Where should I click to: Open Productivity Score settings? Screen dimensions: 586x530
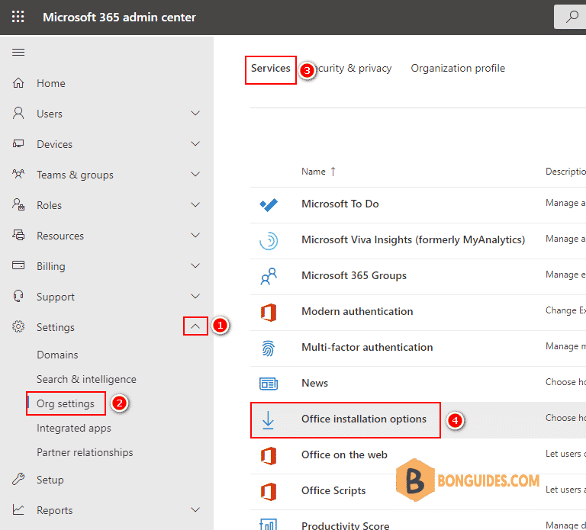click(346, 525)
